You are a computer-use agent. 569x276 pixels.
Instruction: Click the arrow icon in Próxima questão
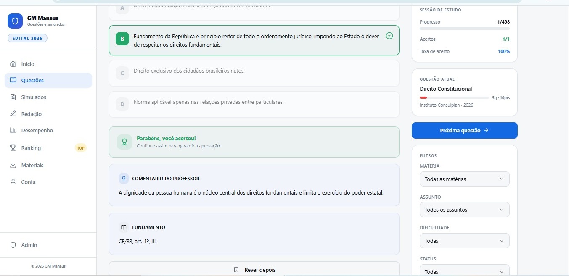486,130
